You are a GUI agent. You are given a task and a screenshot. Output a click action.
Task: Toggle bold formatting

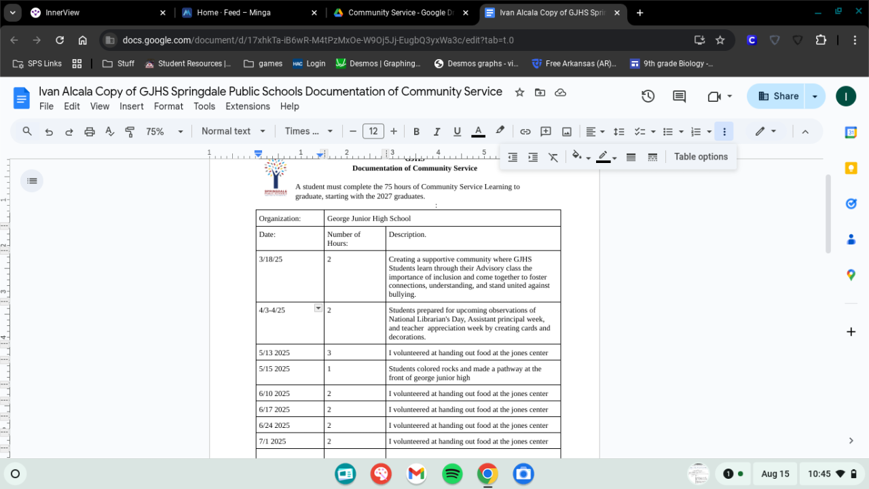416,132
